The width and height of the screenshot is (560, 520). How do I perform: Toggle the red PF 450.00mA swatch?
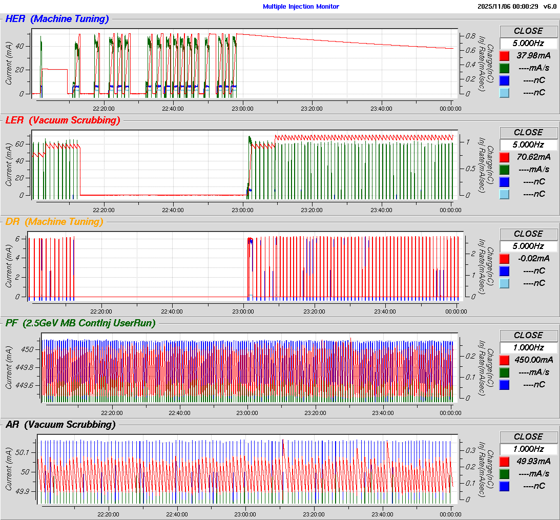(x=505, y=360)
